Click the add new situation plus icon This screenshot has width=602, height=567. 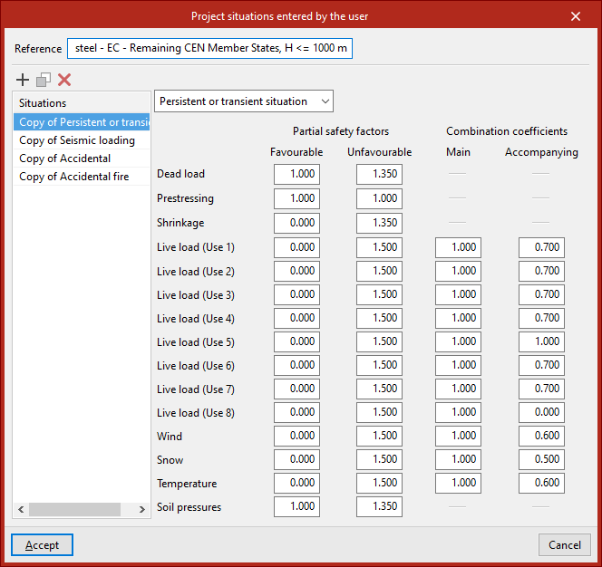pos(23,80)
